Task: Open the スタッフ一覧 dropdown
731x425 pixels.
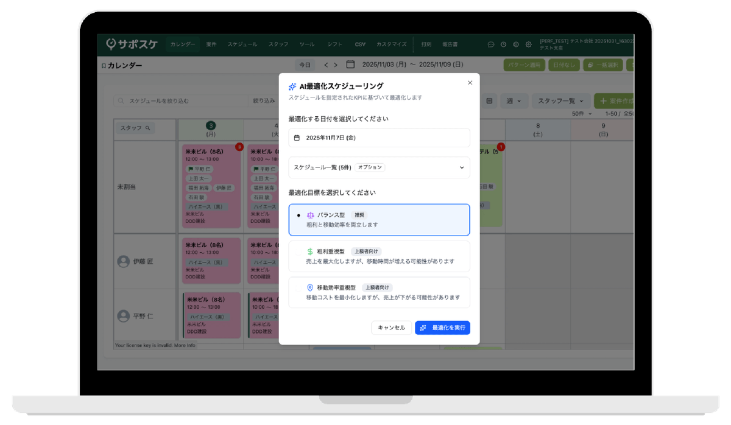Action: tap(560, 100)
